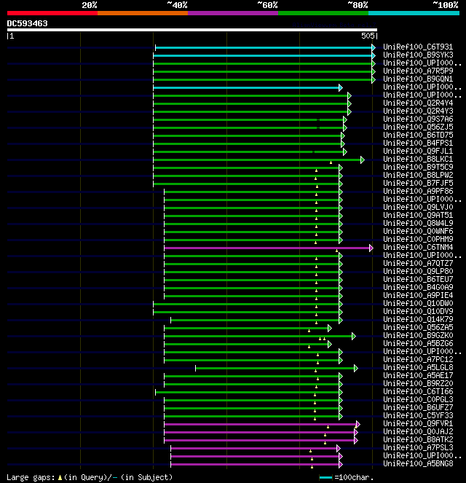Pick the UniRef100_B9GZK0 hit name
466x483 pixels.
click(418, 335)
